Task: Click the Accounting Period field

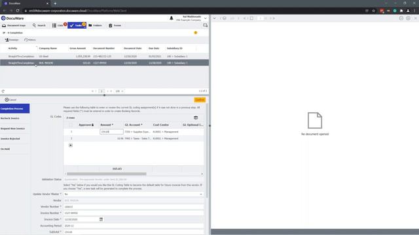Action: 134,226
